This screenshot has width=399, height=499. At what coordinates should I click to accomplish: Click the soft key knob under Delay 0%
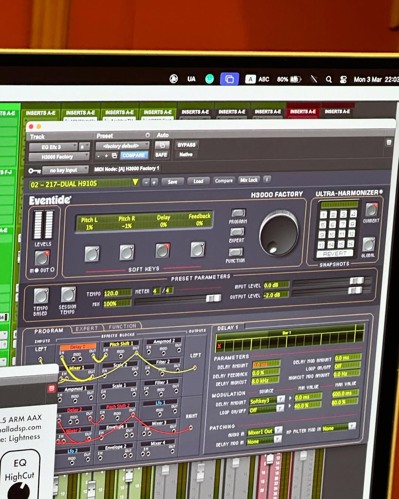click(x=162, y=251)
